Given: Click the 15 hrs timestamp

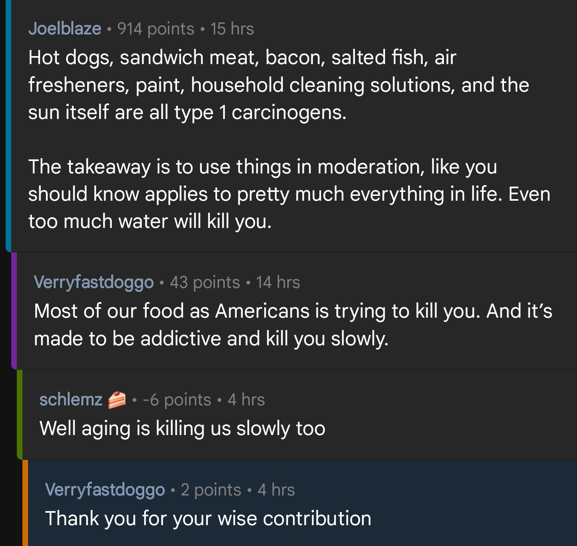Looking at the screenshot, I should coord(232,29).
